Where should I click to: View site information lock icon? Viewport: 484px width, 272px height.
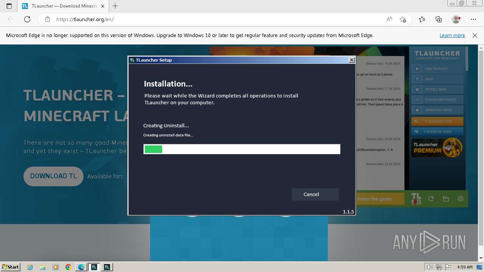(x=48, y=19)
